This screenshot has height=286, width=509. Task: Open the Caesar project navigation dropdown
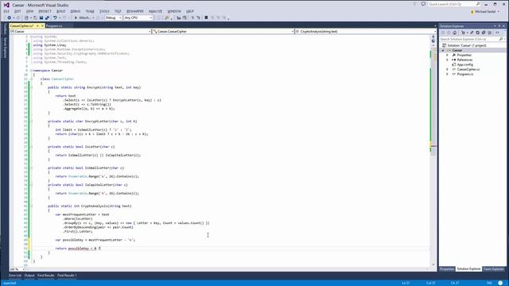click(x=80, y=32)
